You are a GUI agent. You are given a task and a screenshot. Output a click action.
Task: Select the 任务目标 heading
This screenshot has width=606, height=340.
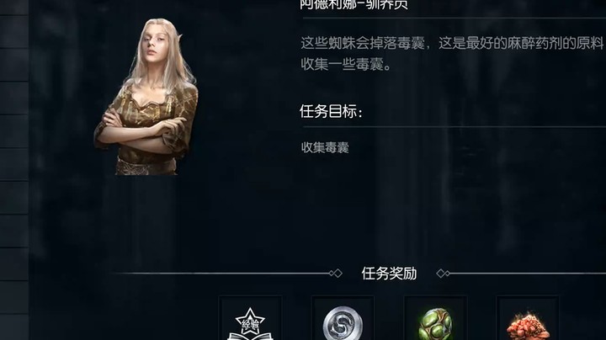[x=332, y=112]
